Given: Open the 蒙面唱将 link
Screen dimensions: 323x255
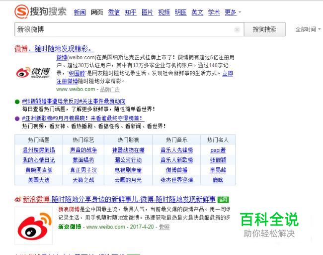Looking at the screenshot, I should point(83,160).
